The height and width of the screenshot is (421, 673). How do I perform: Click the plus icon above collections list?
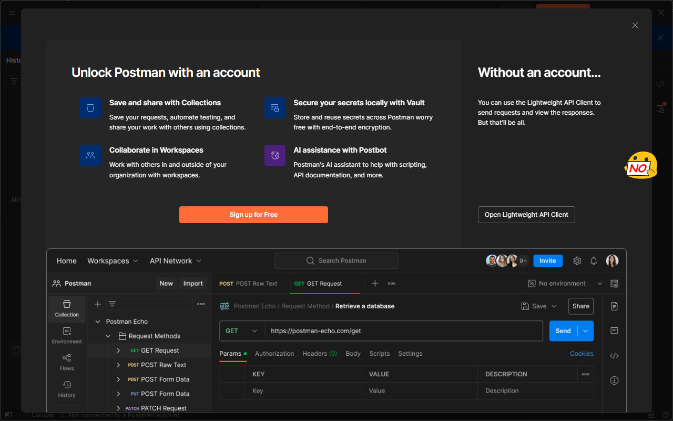click(x=97, y=304)
